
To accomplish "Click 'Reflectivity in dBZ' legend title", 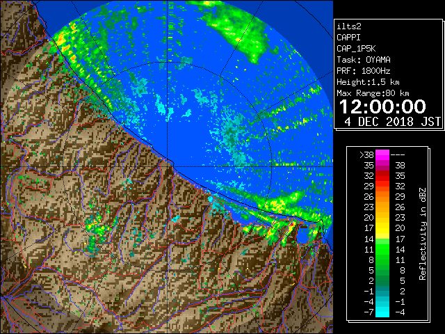I will tap(423, 234).
